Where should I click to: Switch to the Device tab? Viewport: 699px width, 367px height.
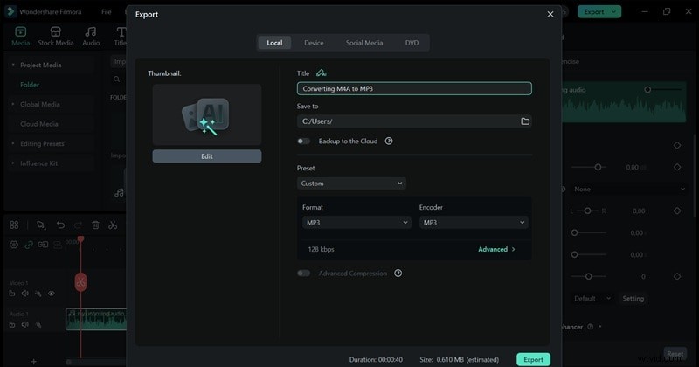(x=313, y=43)
